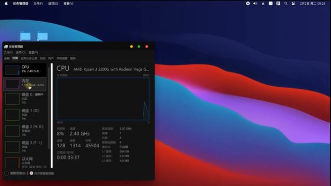
Task: Open 查看(V) menu in the top menu bar
Action: coord(68,4)
